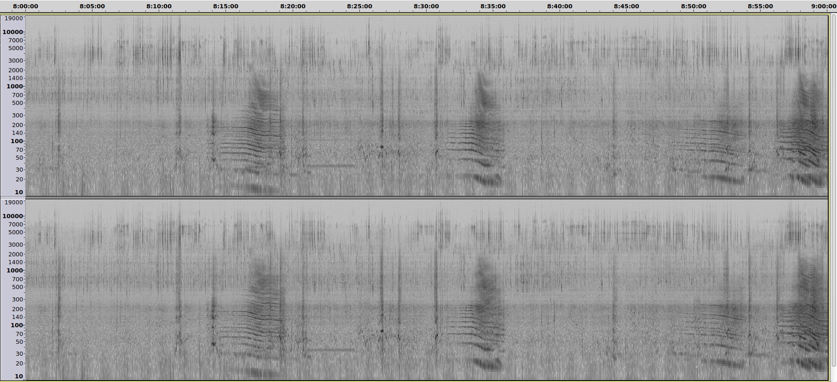837x382 pixels.
Task: Click the 100 Hz label on upper channel scale
Action: [x=17, y=141]
